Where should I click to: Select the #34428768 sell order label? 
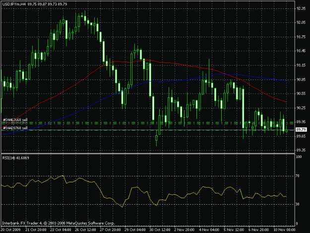(15, 128)
